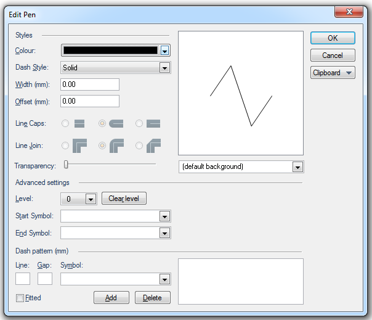The image size is (372, 320).
Task: Click the round line cap icon
Action: click(116, 123)
